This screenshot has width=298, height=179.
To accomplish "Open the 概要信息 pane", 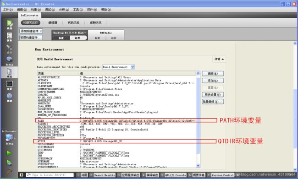I will coord(197,175).
